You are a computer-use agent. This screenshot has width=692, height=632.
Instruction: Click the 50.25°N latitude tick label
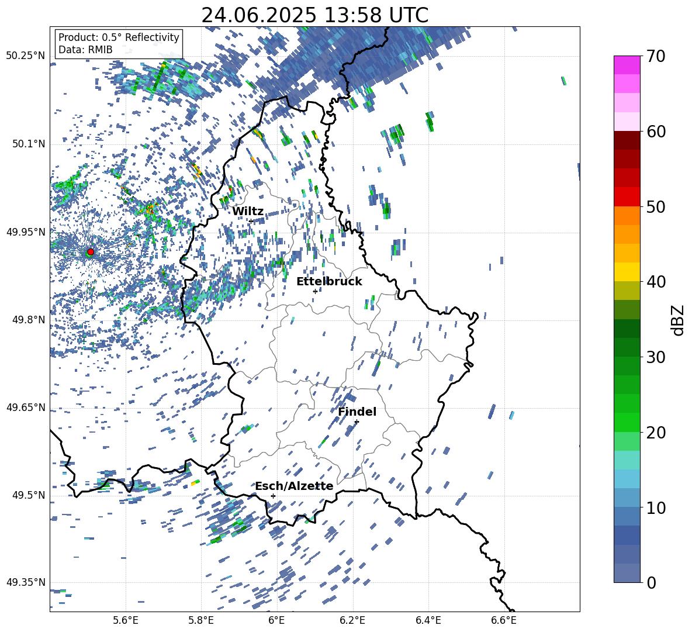pyautogui.click(x=26, y=56)
